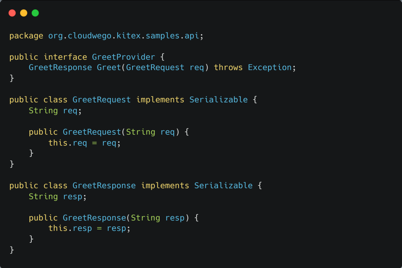The width and height of the screenshot is (402, 268).
Task: Click 'GreetResponse' in the class declaration line
Action: [104, 186]
